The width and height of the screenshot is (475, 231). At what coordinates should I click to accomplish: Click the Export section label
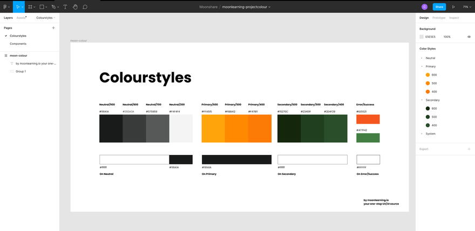424,149
